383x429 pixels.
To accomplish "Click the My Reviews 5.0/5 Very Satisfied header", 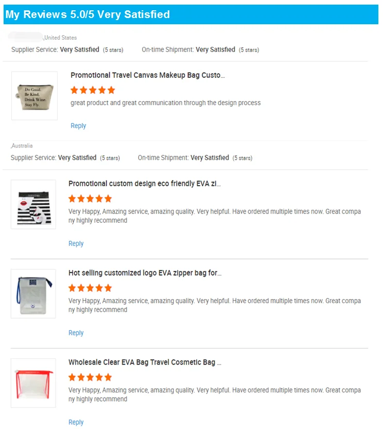I will click(88, 14).
